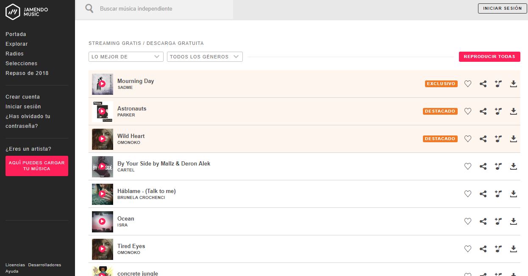The image size is (528, 276).
Task: Share the Tired Eyes track
Action: [483, 249]
